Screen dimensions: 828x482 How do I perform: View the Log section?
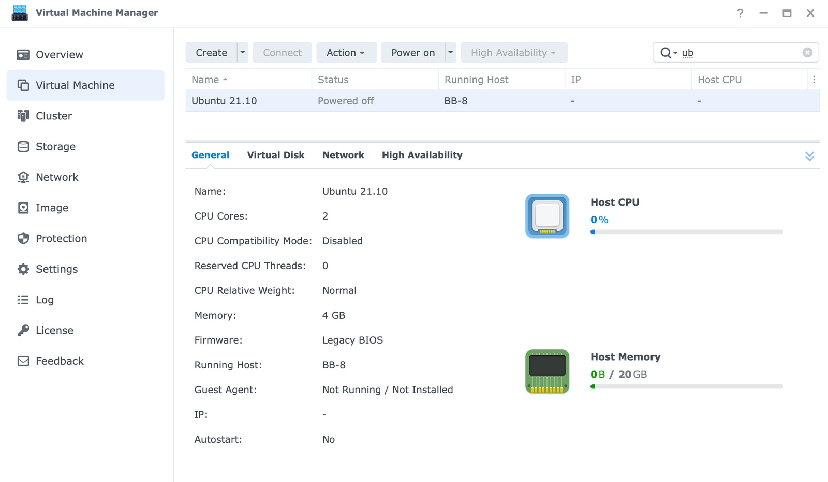(x=45, y=300)
